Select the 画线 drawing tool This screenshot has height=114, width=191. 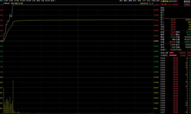139,1
